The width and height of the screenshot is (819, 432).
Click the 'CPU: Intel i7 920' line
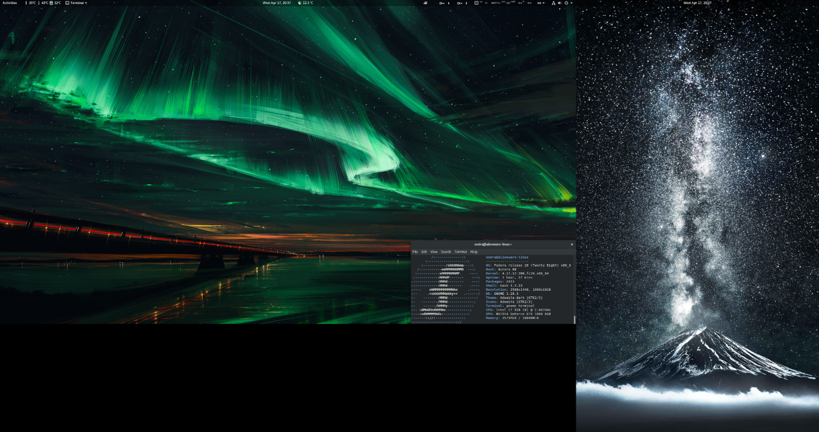click(x=519, y=310)
